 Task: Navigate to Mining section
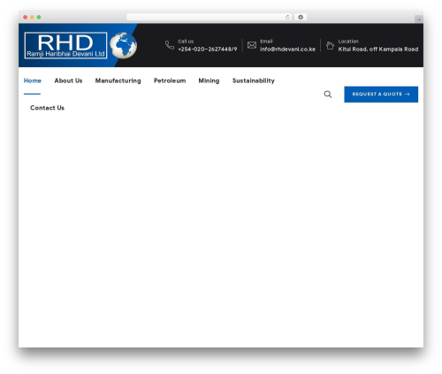pos(209,80)
